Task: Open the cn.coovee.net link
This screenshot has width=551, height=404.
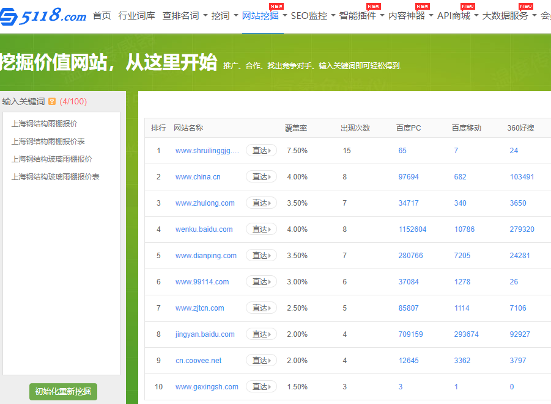Action: [199, 361]
